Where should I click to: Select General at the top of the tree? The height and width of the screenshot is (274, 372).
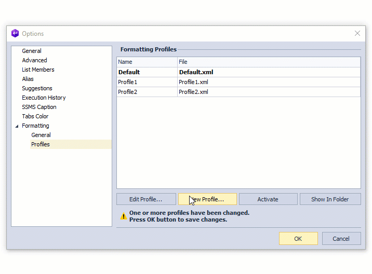pyautogui.click(x=32, y=51)
